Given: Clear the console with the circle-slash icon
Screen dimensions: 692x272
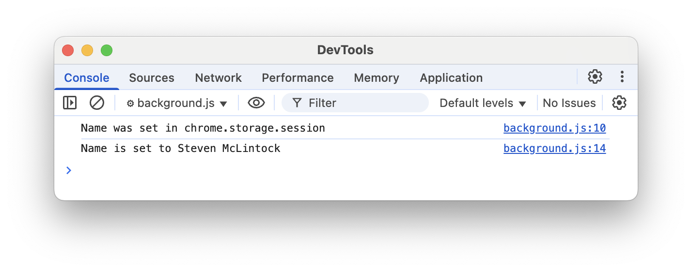Looking at the screenshot, I should coord(97,103).
